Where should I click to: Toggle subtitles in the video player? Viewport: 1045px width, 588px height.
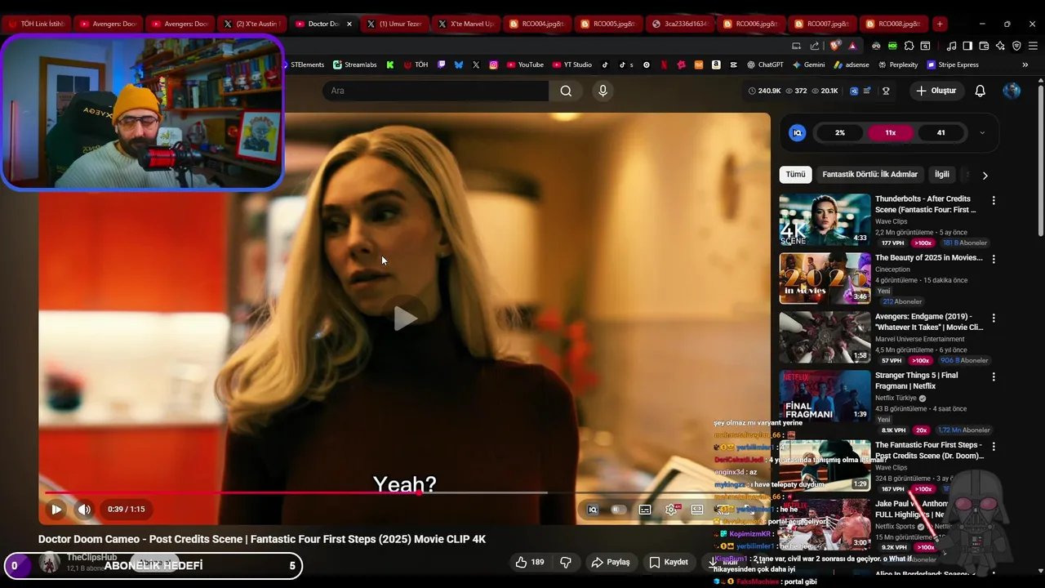tap(645, 510)
